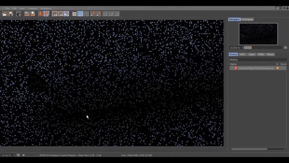
Task: Click the highlighted multi-pass color icon
Action: pyautogui.click(x=66, y=14)
